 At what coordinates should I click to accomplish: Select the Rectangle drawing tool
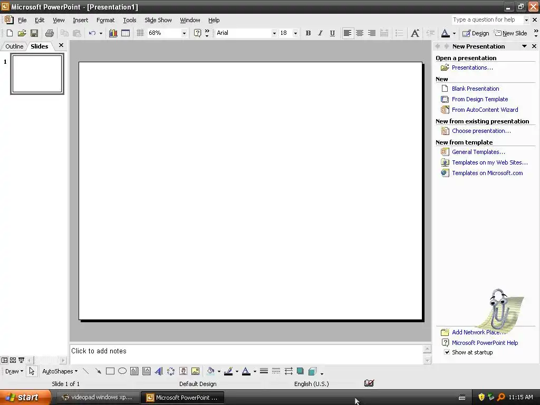tap(110, 371)
